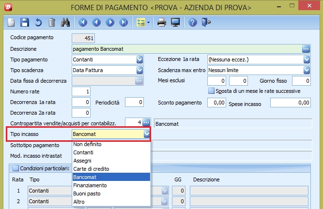This screenshot has width=323, height=209.
Task: Select Contanti in Tipo incasso list
Action: tap(111, 152)
